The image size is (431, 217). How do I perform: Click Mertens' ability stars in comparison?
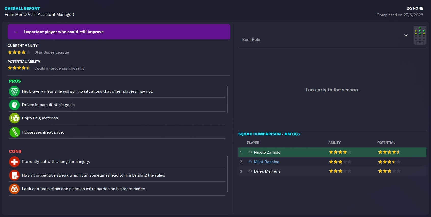tap(340, 171)
